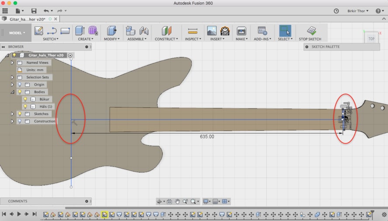Click the highlighted yellow sketch timeline feature
This screenshot has height=221, width=388.
104,214
